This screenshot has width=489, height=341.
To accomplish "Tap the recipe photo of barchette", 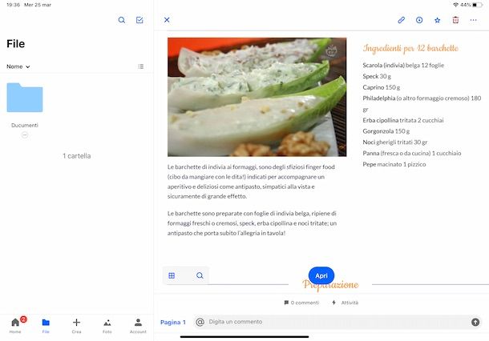I will tap(257, 97).
